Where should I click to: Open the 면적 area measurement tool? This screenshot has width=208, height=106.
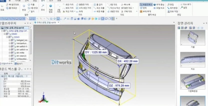143,8
